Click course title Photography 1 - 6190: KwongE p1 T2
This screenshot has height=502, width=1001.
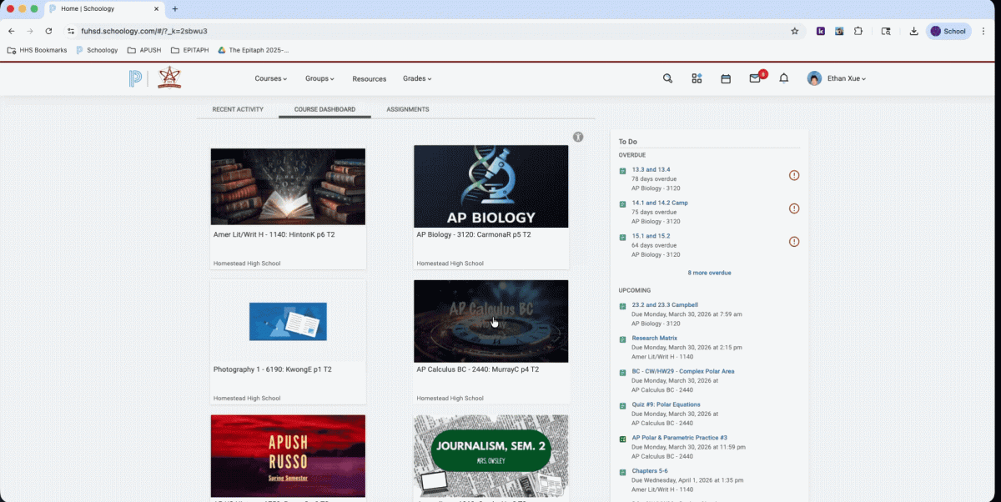pyautogui.click(x=273, y=369)
